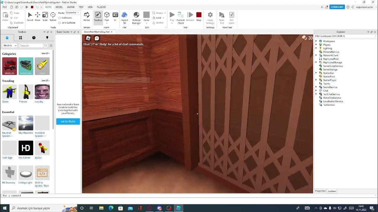
Task: Enable Join Surfaces checkbox
Action: [x=60, y=23]
